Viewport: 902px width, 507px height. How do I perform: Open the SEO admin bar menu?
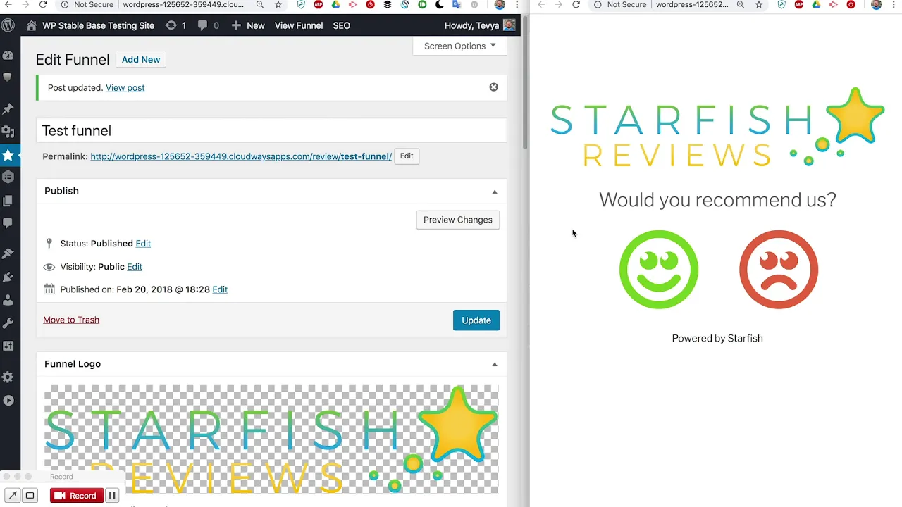341,25
